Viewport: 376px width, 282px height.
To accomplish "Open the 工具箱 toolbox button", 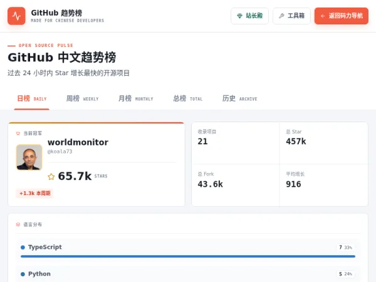I will coord(291,16).
